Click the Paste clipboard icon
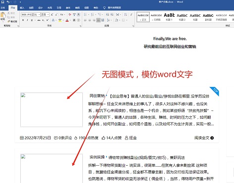 3,15
